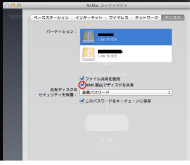Click the yellow minimize window button
Screen dimensions: 190x165
click(x=13, y=5)
